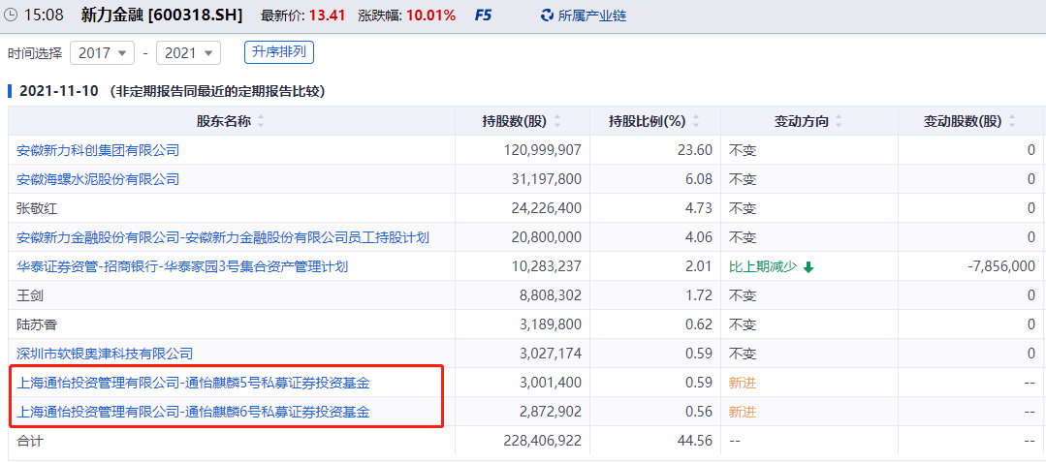Sort by 股东名称 column arrows
1046x463 pixels.
(x=261, y=121)
